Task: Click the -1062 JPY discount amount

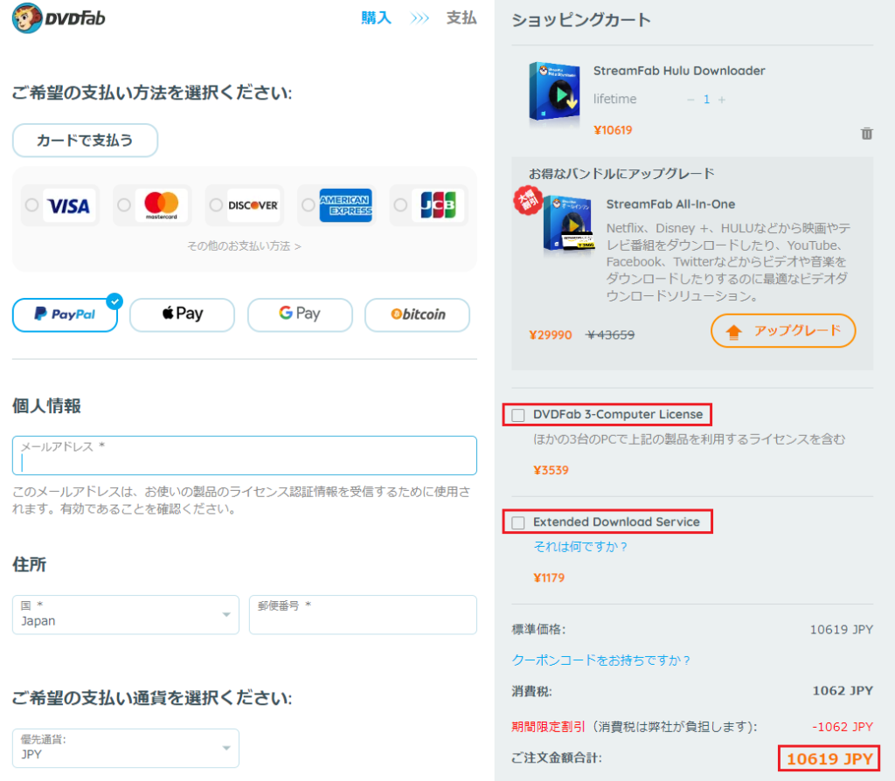Action: pos(843,727)
